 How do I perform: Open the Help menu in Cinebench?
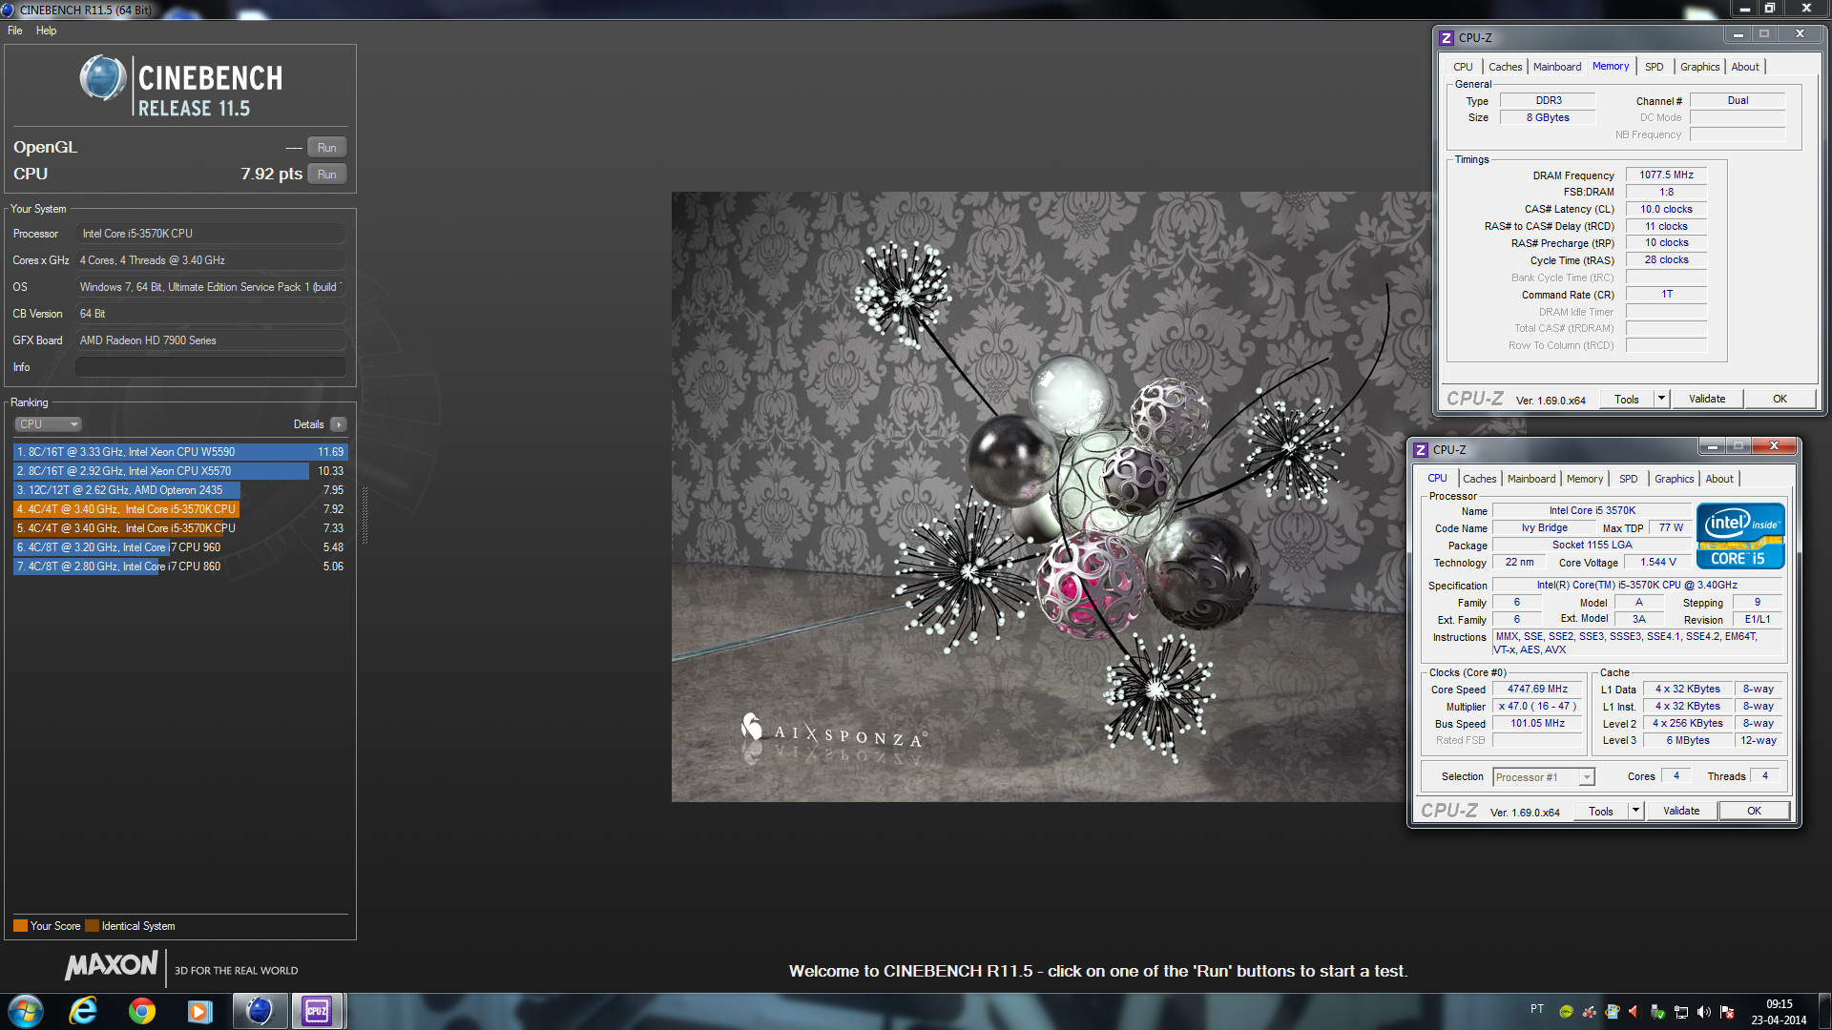click(x=46, y=31)
